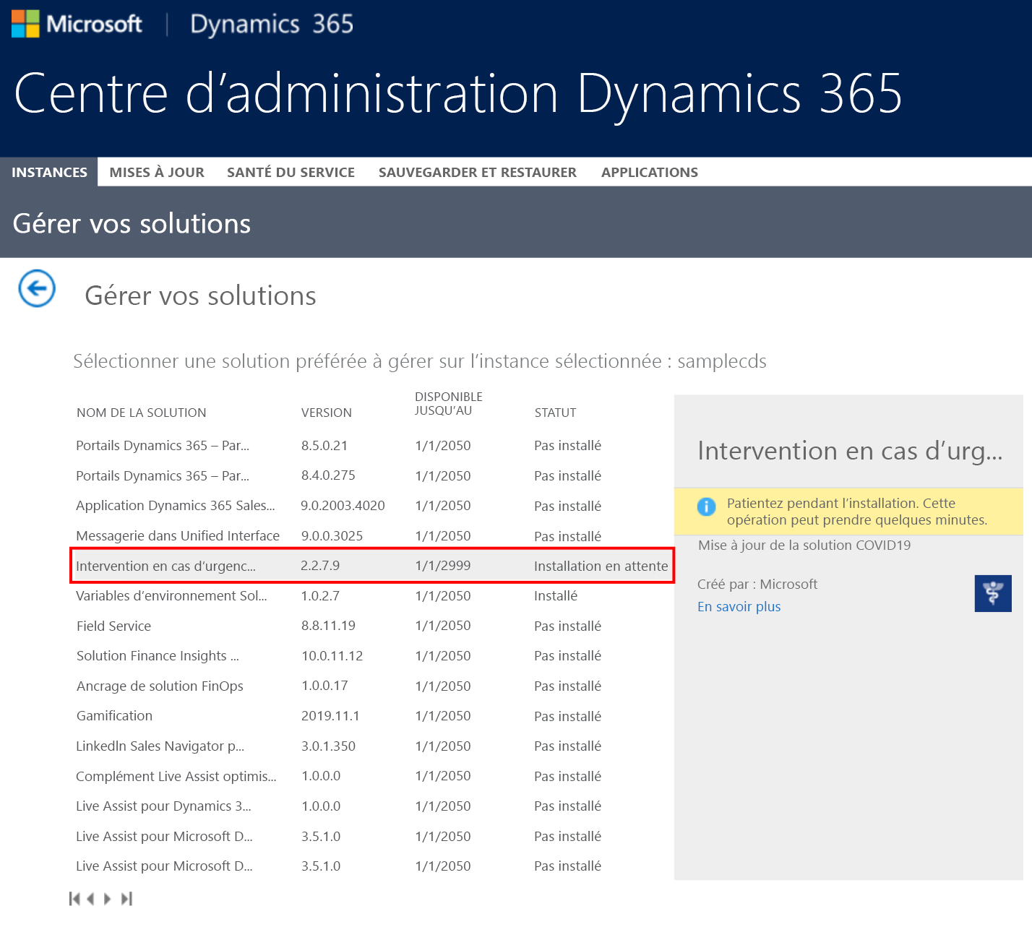The image size is (1032, 927).
Task: Click Dynamics 365 header title
Action: point(272,24)
